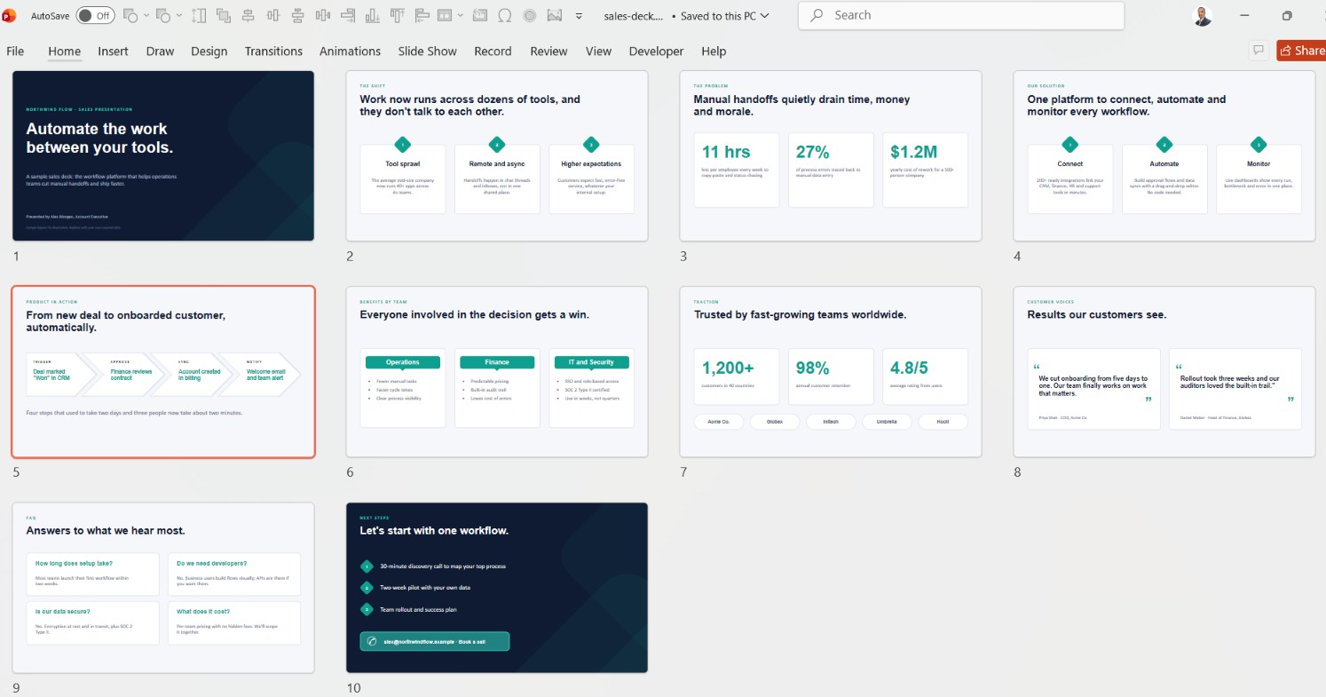Select slide 6 'Everyone involved in the decision'

tap(497, 372)
